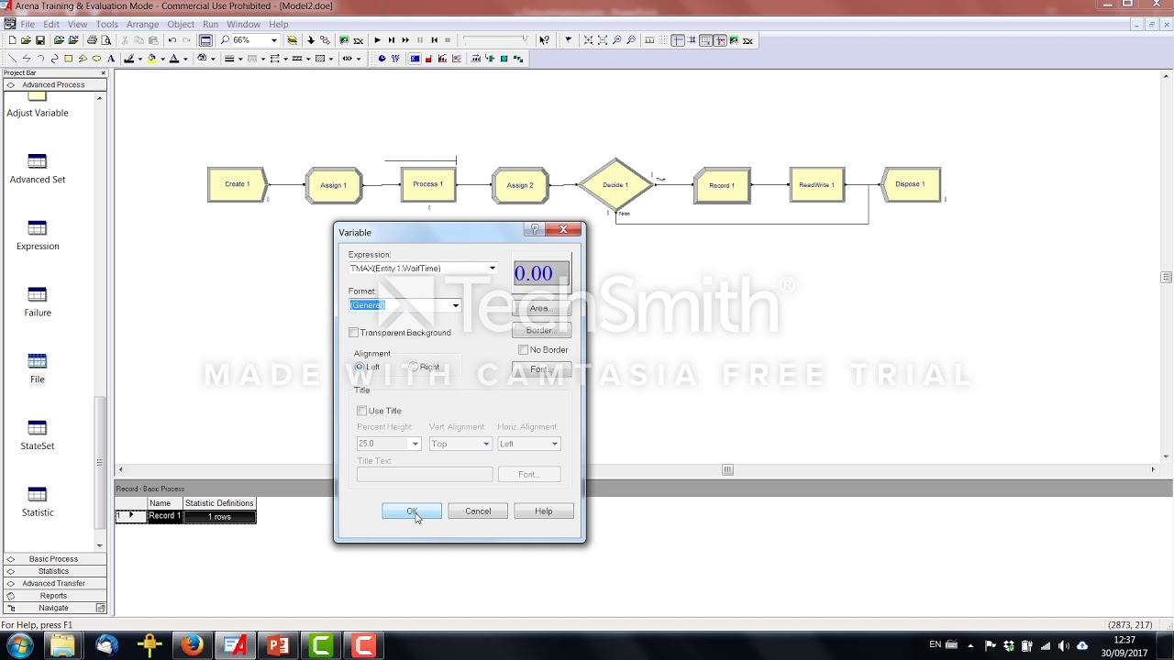The image size is (1174, 660).
Task: Click the New model icon in toolbar
Action: pos(12,40)
